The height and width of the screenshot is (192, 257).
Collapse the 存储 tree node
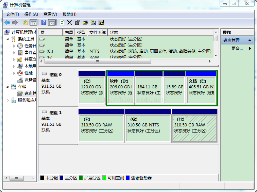pos(7,87)
